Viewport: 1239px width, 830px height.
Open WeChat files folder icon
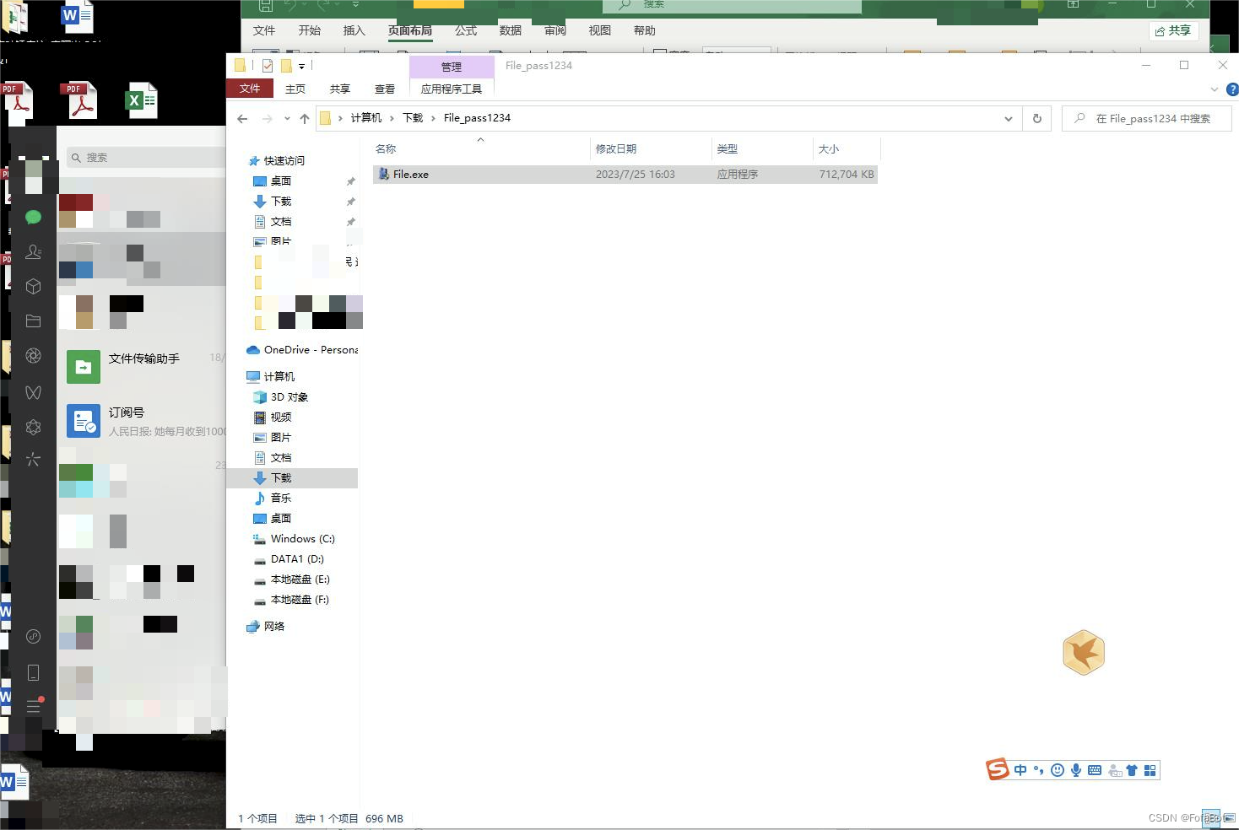[33, 321]
